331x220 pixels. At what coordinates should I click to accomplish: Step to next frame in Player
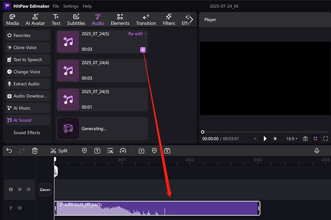(275, 138)
